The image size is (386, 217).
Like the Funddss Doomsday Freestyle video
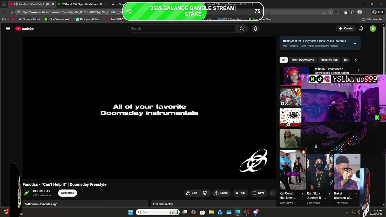(191, 193)
